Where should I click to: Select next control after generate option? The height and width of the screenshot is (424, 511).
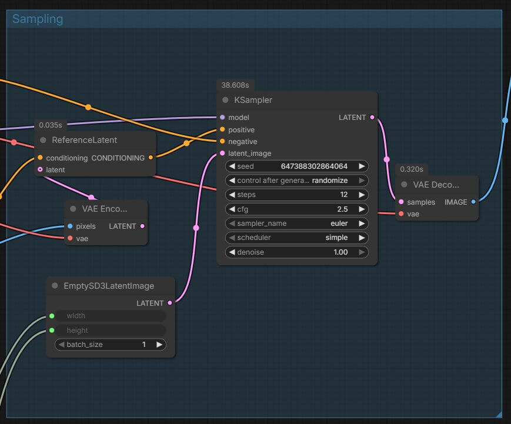click(x=362, y=180)
